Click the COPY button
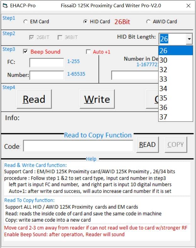The width and height of the screenshot is (196, 248). 176,144
